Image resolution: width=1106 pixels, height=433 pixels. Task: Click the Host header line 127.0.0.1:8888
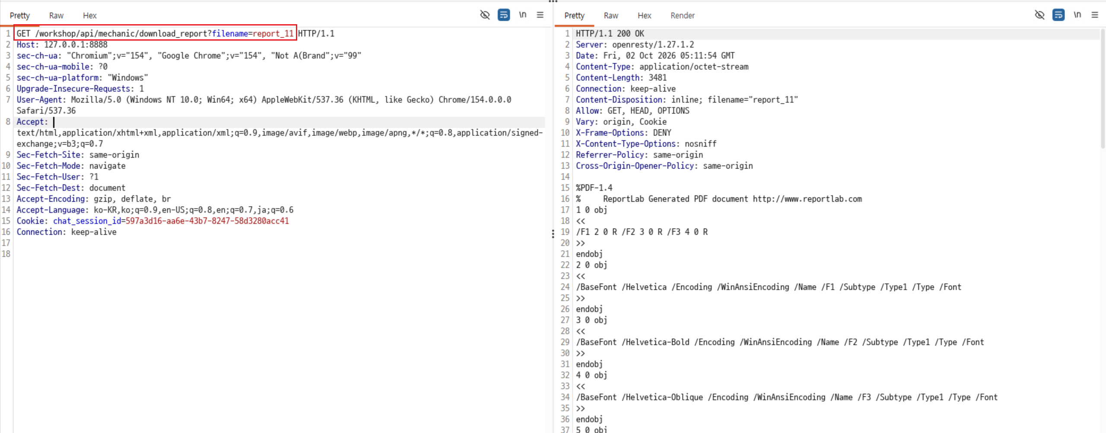(62, 45)
